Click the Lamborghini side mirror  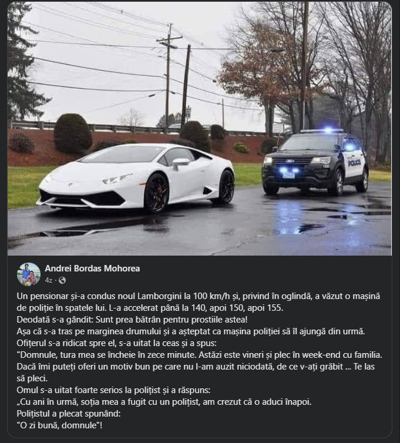coord(180,163)
